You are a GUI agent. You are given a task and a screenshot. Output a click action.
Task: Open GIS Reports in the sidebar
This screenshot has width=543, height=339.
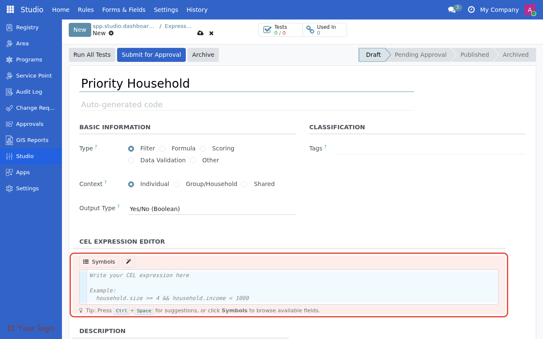32,140
